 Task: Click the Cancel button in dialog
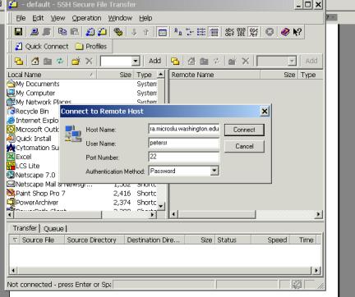[x=244, y=146]
